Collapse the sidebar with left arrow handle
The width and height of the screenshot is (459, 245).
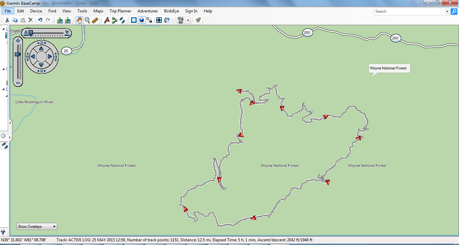pyautogui.click(x=10, y=123)
